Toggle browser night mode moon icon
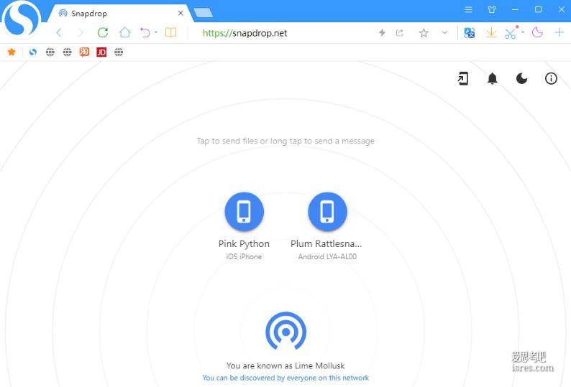Image resolution: width=571 pixels, height=387 pixels. pyautogui.click(x=537, y=33)
